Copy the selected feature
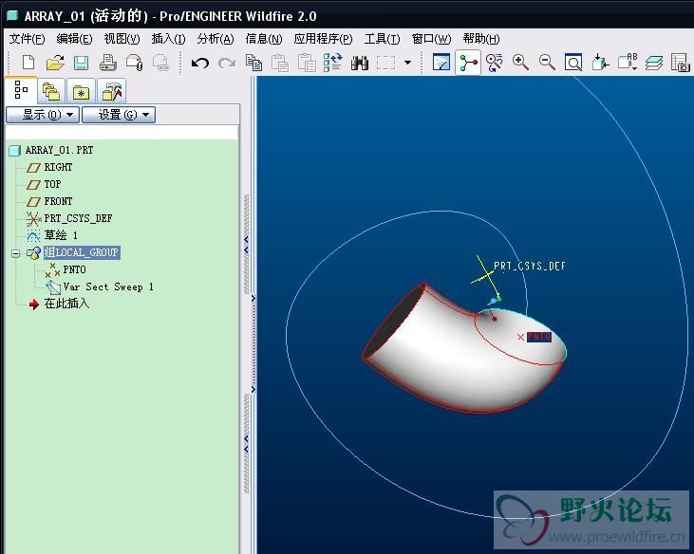This screenshot has height=554, width=694. (x=253, y=63)
